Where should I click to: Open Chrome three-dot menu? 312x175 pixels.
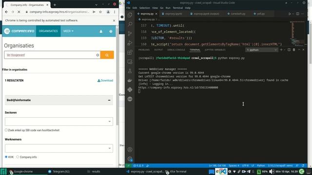coord(115,12)
